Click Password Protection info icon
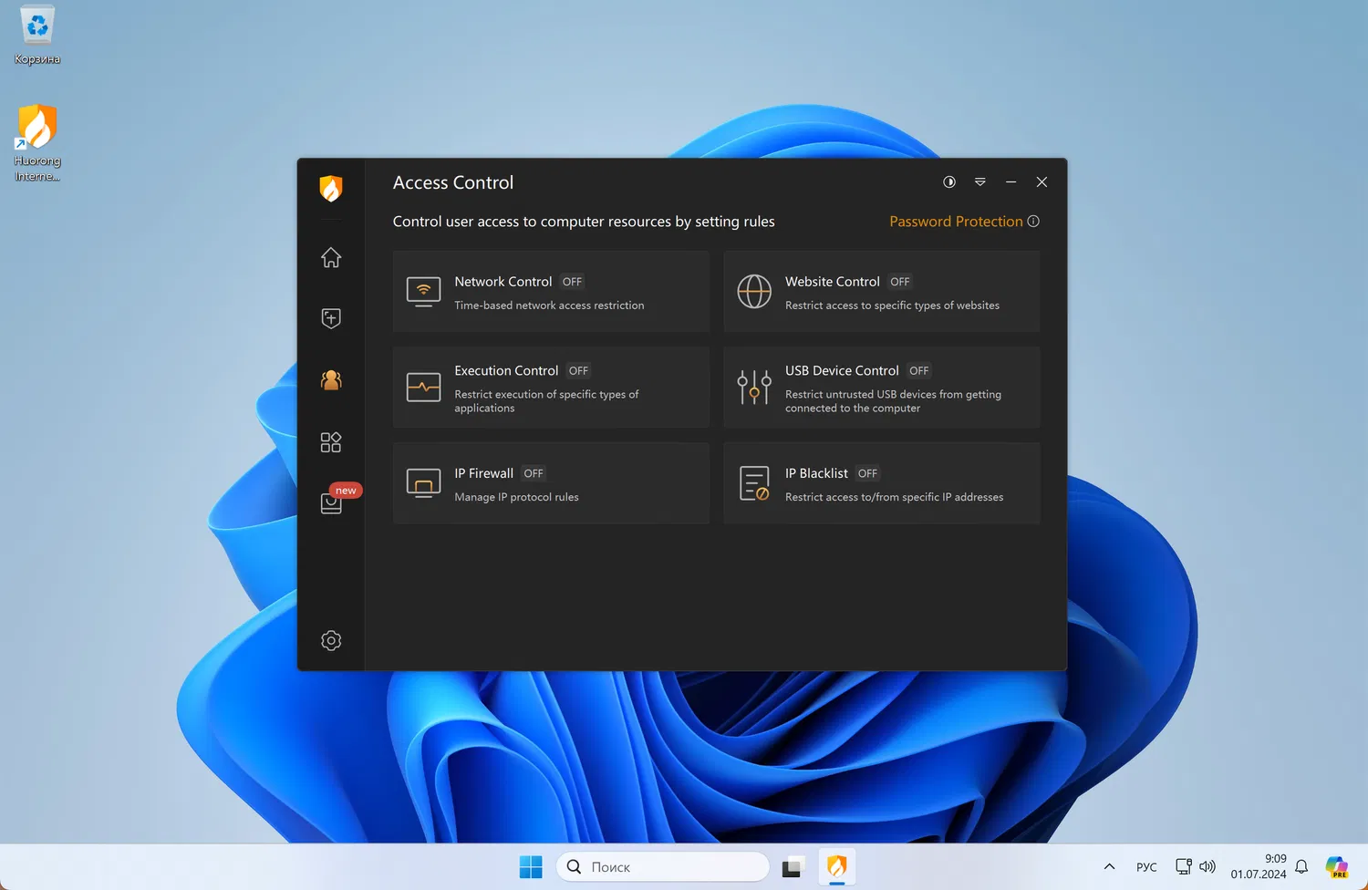This screenshot has height=890, width=1368. (x=1033, y=221)
